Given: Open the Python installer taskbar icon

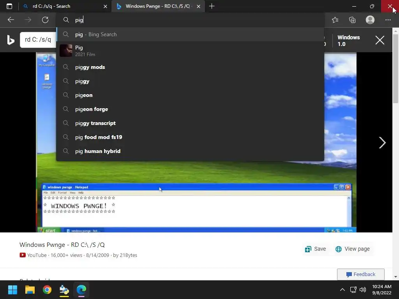Looking at the screenshot, I should tap(64, 290).
